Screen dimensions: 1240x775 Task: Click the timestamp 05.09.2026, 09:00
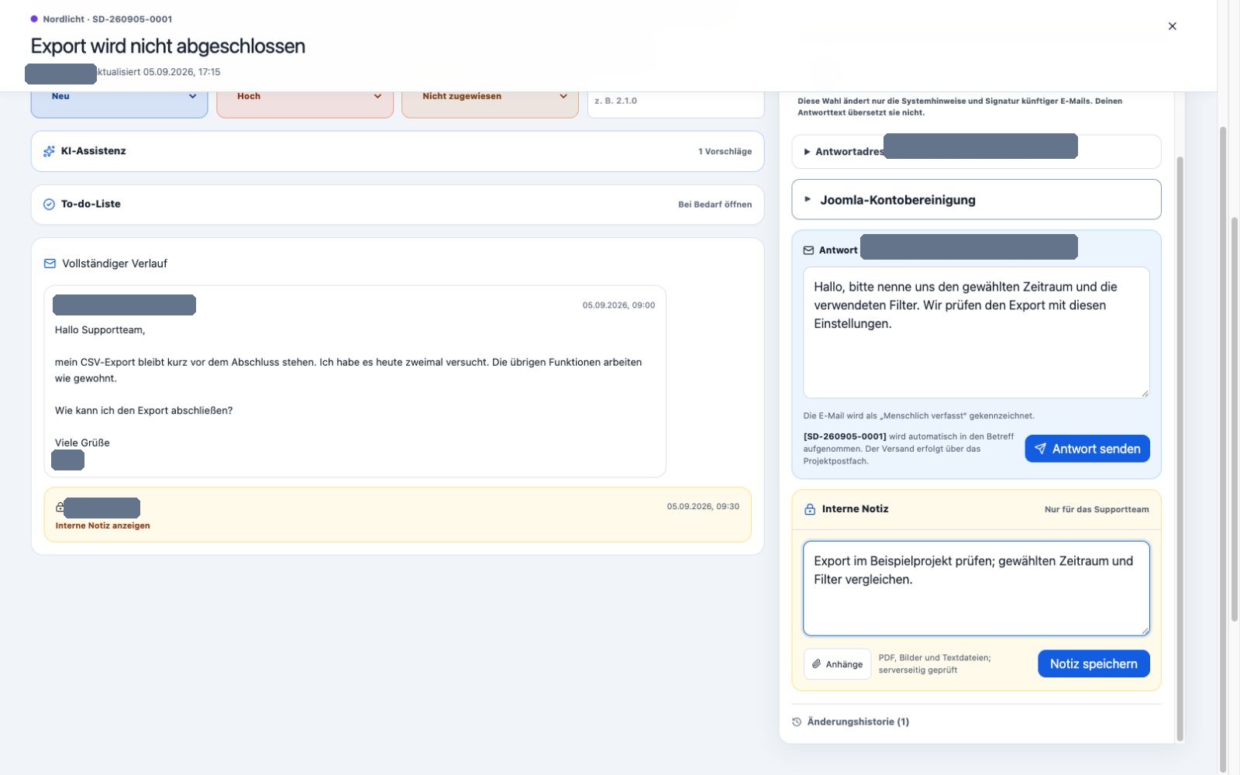point(618,305)
